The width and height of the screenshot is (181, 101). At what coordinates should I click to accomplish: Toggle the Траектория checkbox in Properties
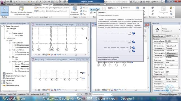pyautogui.click(x=167, y=74)
